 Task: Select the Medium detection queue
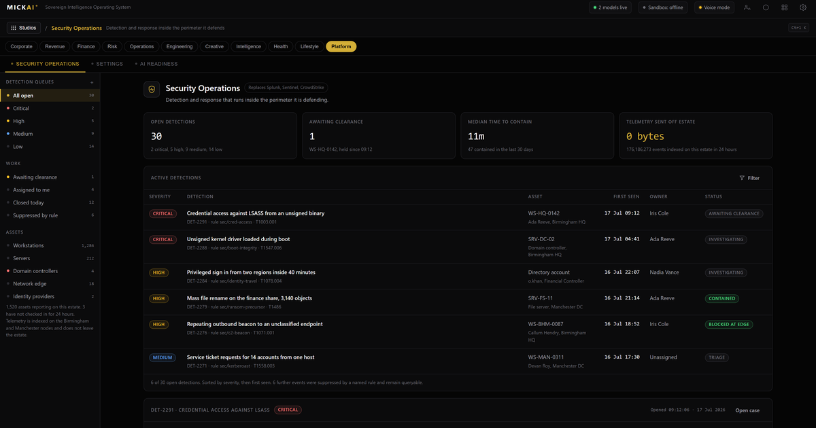click(50, 134)
